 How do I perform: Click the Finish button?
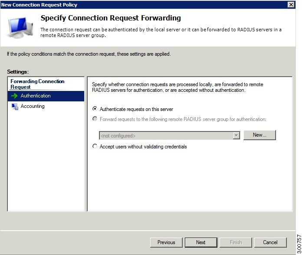tap(236, 242)
